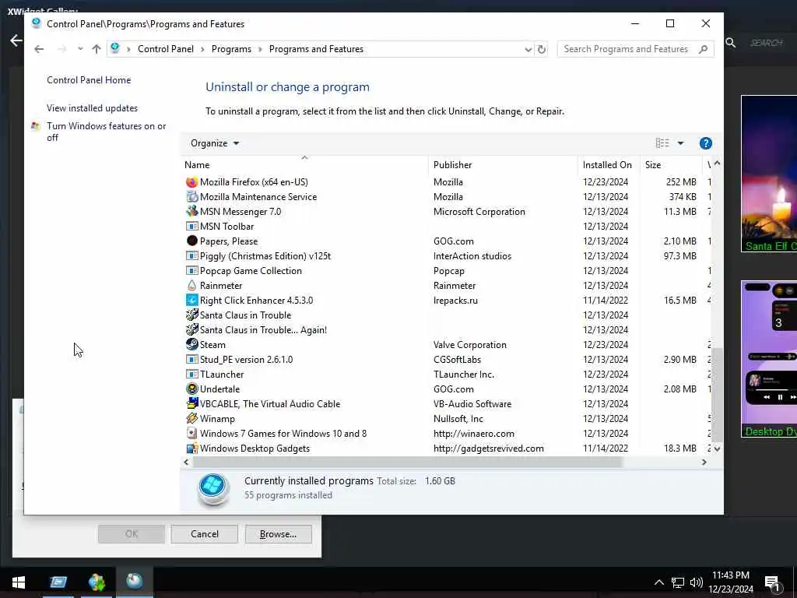
Task: Open the recent locations dropdown arrow
Action: point(80,49)
